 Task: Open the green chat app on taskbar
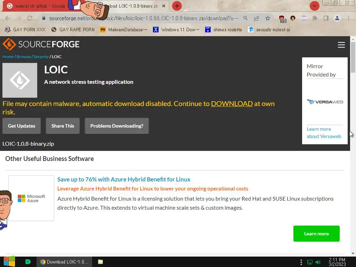coord(28,262)
